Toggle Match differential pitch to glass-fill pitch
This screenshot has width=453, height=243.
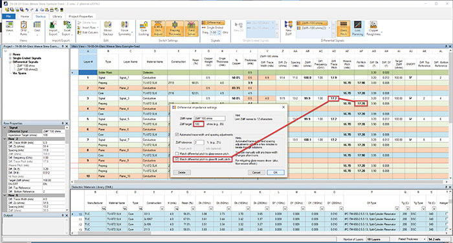point(177,159)
